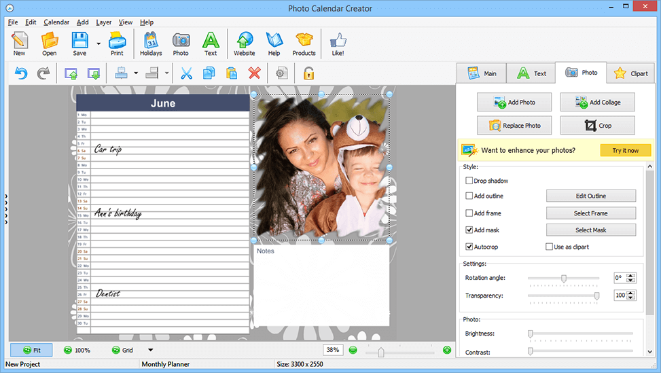Click the padlock Lock icon

point(308,73)
